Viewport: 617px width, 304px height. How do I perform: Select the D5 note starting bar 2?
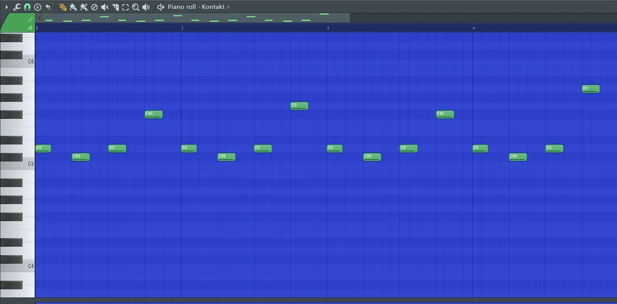189,148
